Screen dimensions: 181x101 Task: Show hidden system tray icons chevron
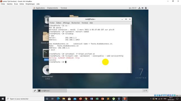pos(151,99)
